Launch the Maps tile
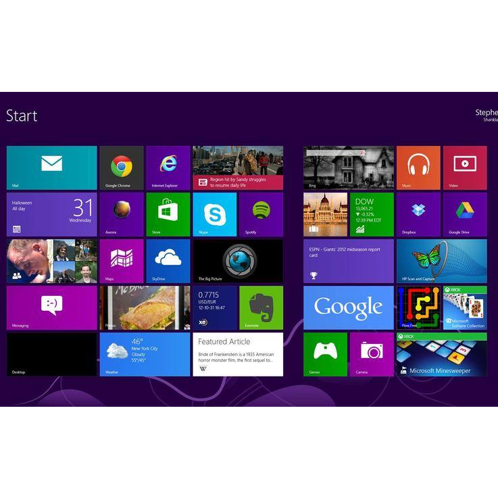 (x=122, y=261)
